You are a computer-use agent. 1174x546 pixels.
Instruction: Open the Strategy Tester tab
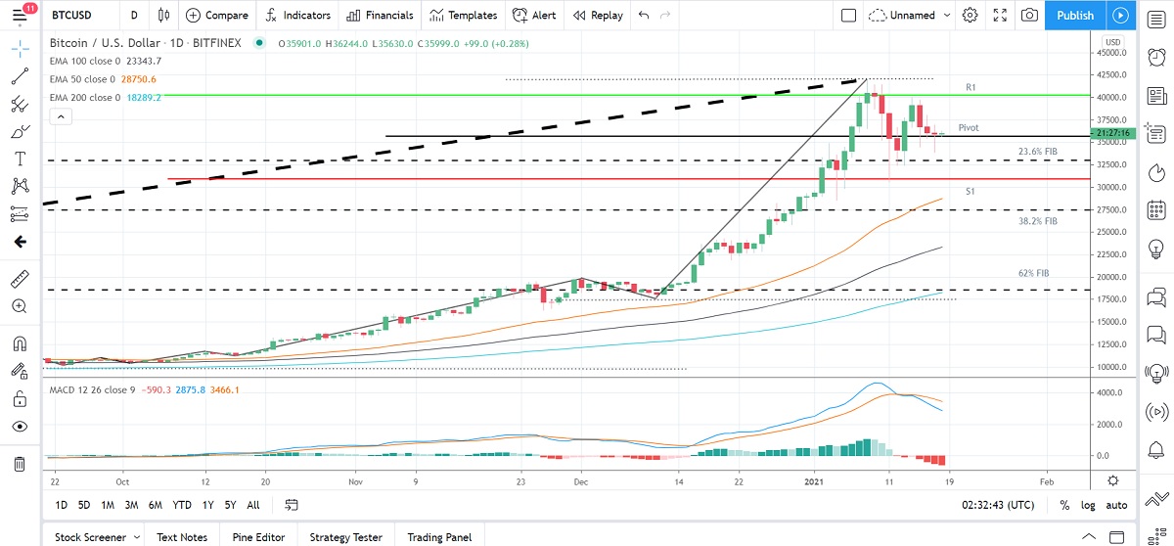[345, 536]
